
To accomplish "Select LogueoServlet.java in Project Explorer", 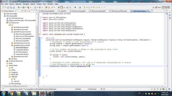I will (x=22, y=50).
